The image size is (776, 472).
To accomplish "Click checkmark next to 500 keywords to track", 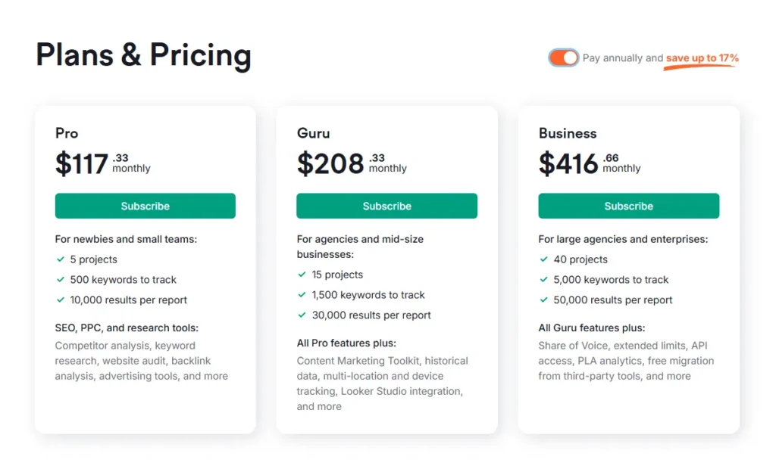I will tap(61, 280).
